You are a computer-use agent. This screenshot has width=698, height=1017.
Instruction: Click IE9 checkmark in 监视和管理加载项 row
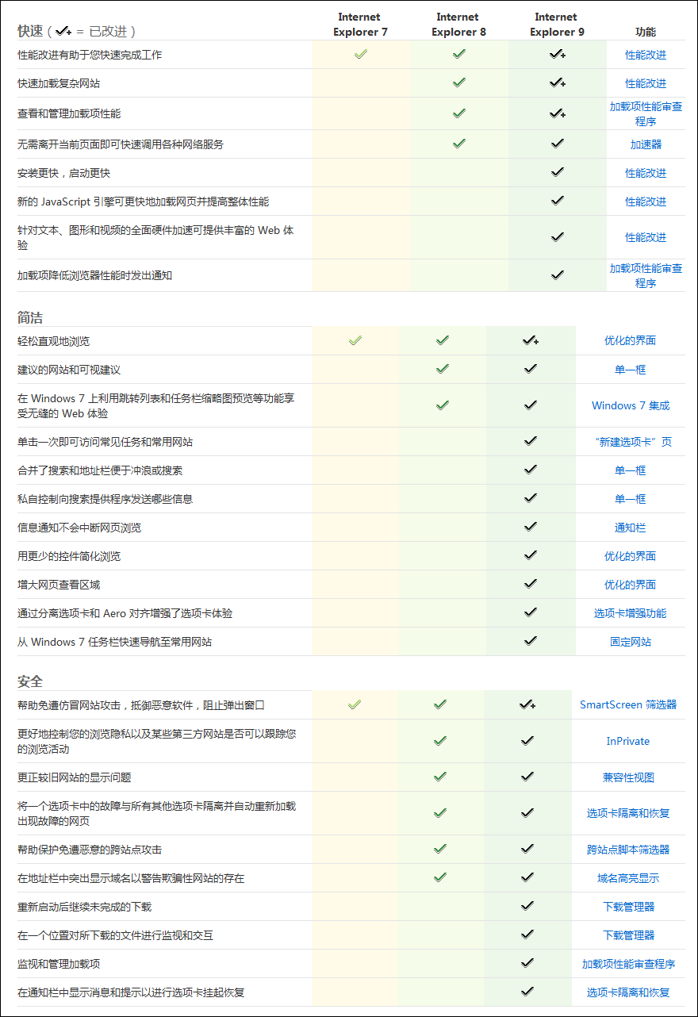tap(527, 963)
